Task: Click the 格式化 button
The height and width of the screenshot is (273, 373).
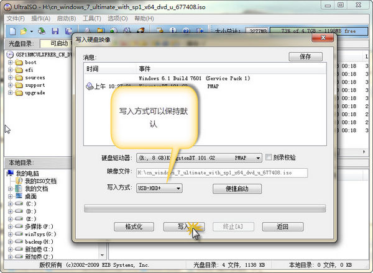Action: (134, 226)
